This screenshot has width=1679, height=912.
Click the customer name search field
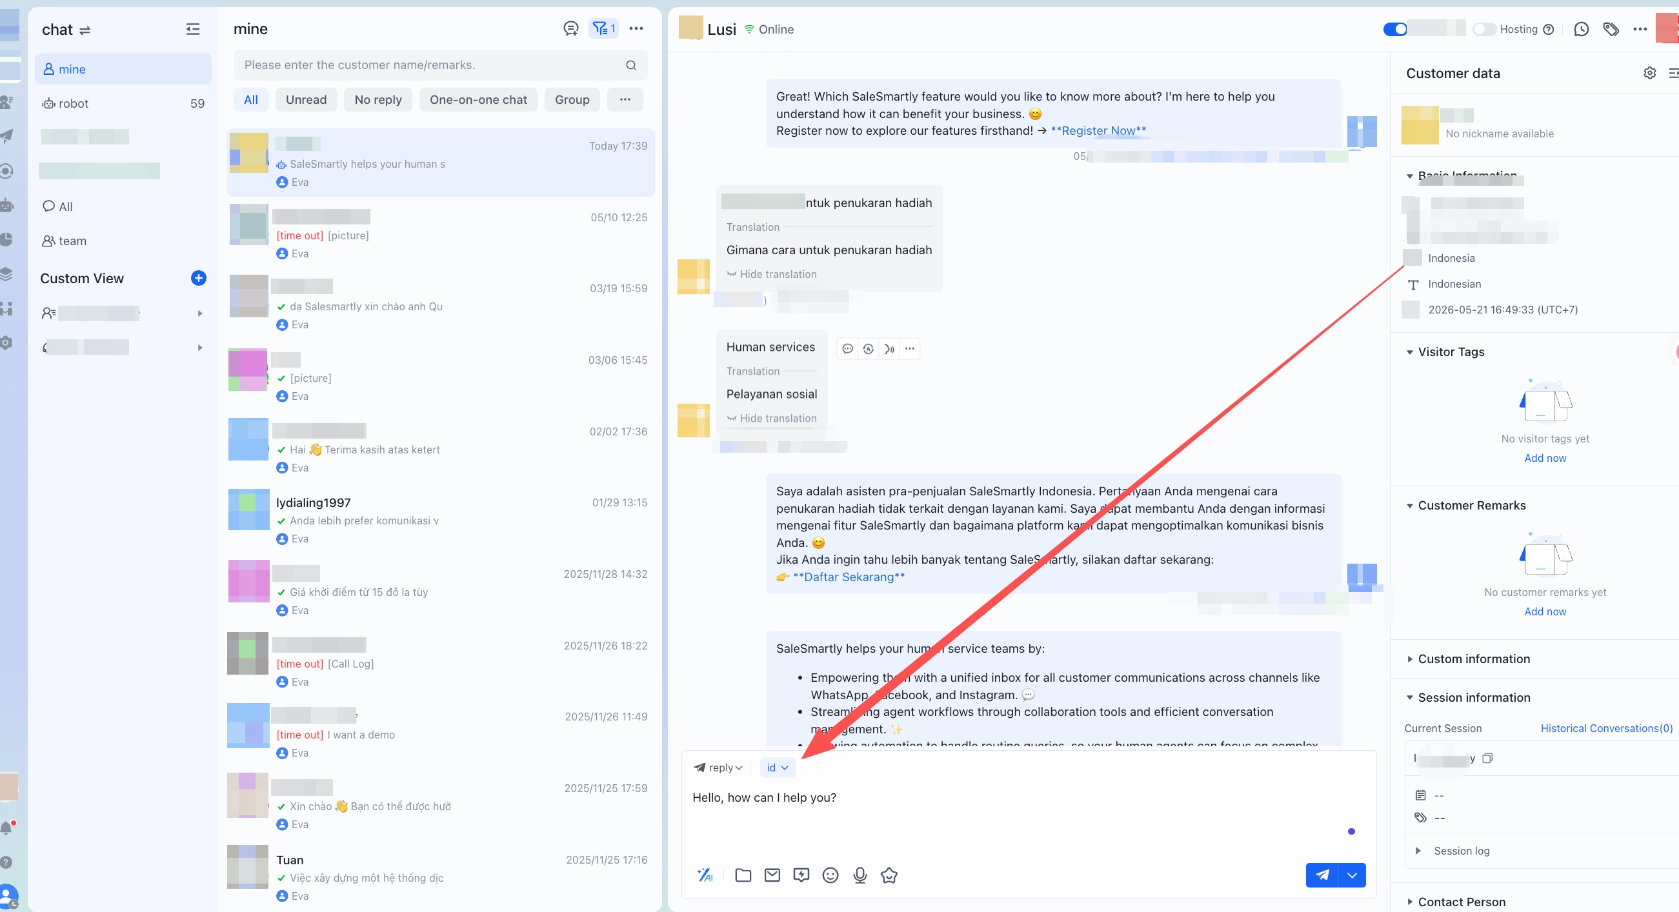coord(440,64)
